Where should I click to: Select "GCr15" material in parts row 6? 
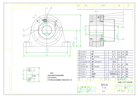tap(114, 64)
